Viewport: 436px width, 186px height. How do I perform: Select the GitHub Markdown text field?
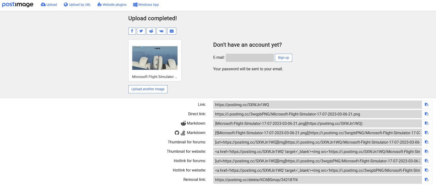[317, 133]
